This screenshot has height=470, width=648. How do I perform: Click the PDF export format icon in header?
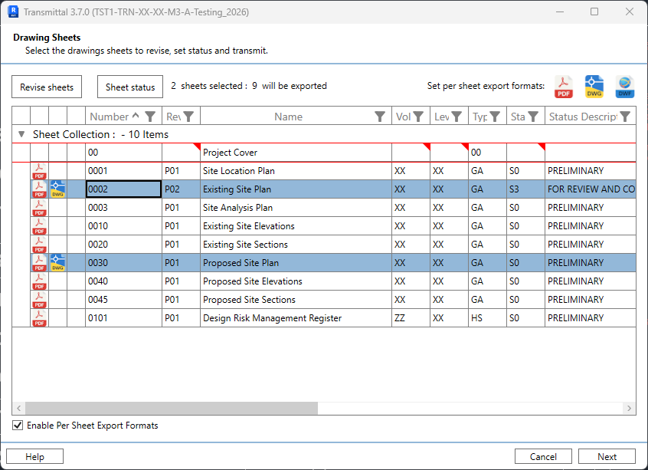point(564,87)
